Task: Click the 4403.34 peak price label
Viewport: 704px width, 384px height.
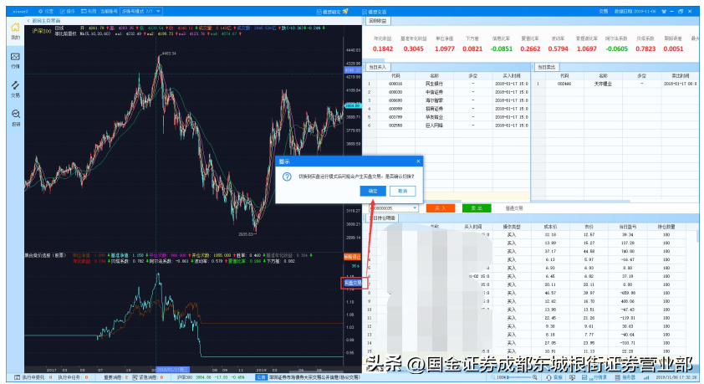Action: [168, 54]
